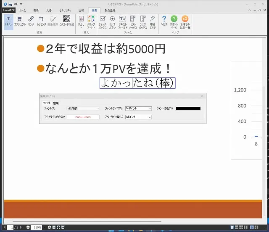The height and width of the screenshot is (232, 269).
Task: Pick the black フォントの色 swatch
Action: pos(188,108)
